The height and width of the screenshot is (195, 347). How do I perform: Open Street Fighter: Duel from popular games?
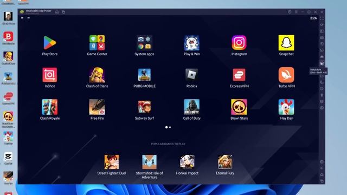[x=112, y=162]
